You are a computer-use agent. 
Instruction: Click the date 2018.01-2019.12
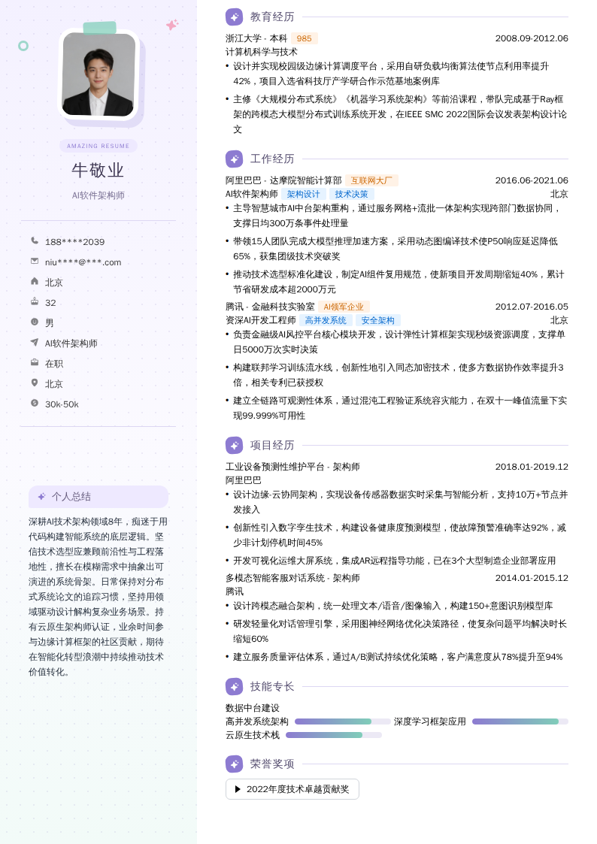tap(532, 467)
